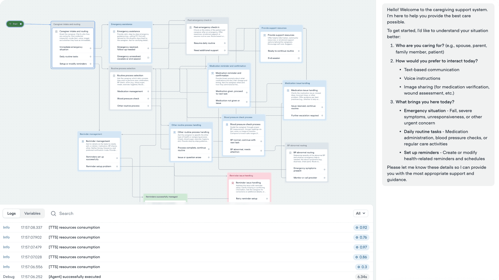Click the Daily routine tasks output port
The height and width of the screenshot is (280, 499).
click(90, 57)
